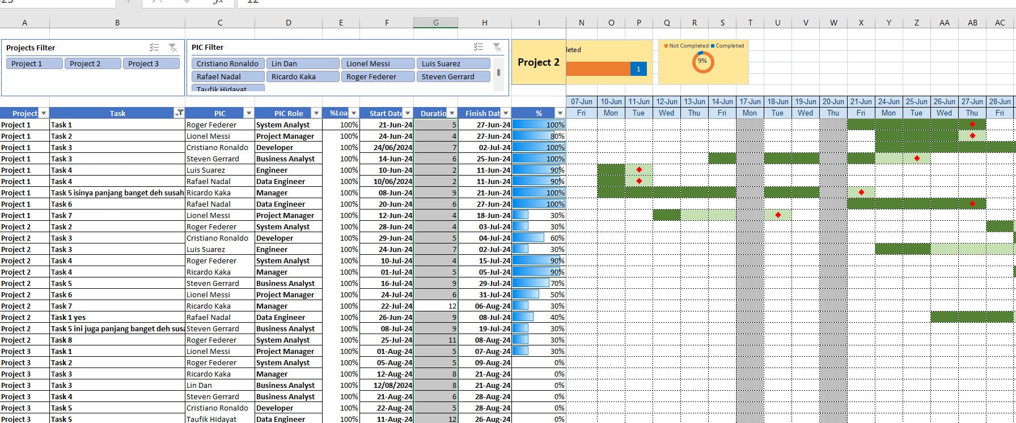
Task: Open the PIC column filter dropdown
Action: [x=248, y=113]
